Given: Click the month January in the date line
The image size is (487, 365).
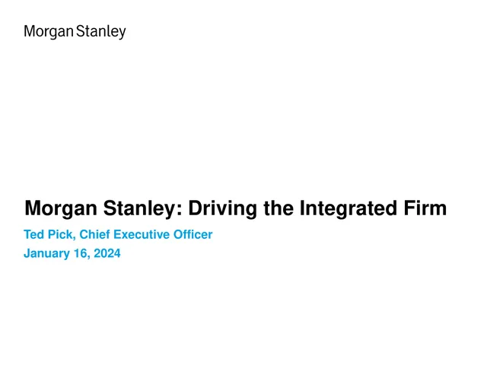Looking at the screenshot, I should [x=47, y=254].
